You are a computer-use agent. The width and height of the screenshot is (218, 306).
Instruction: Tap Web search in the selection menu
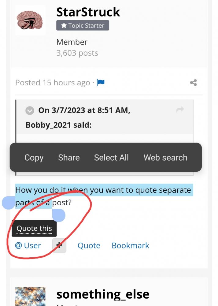point(165,158)
